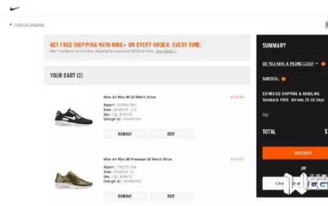
Task: Remove the Nike Air Max 90 iD Men's Shoe
Action: 125,134
